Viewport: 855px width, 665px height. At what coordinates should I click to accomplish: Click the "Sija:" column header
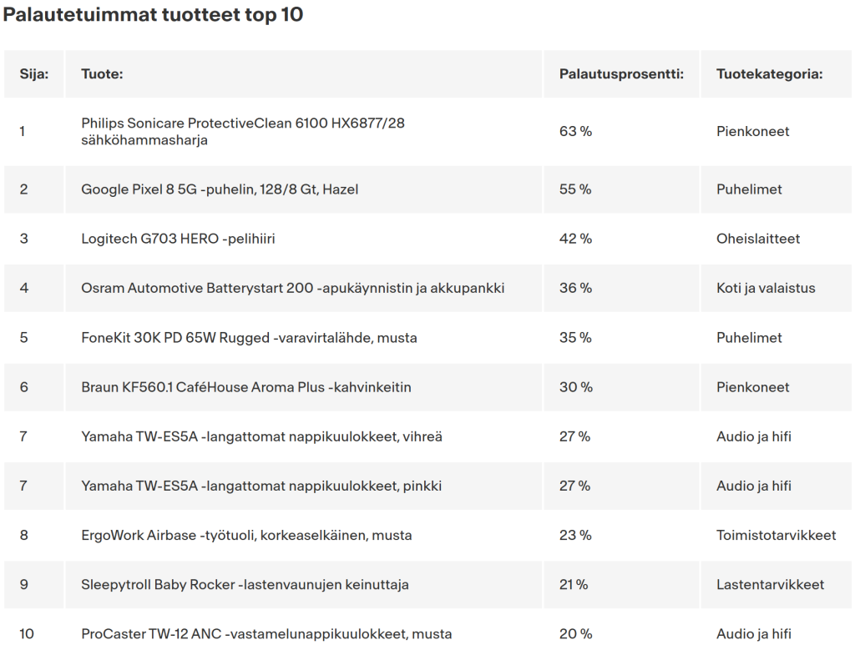[34, 74]
